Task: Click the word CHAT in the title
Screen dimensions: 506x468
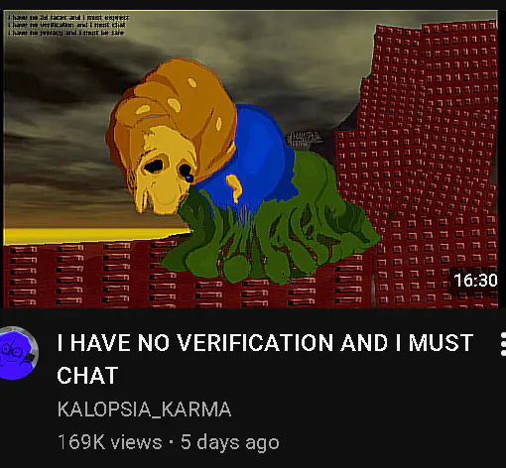Action: coord(87,375)
